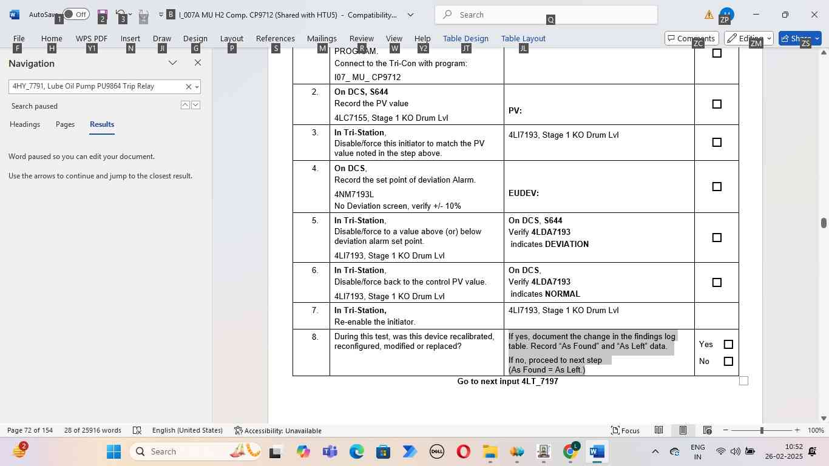Check the box for step 6 row
The width and height of the screenshot is (829, 466).
click(717, 283)
